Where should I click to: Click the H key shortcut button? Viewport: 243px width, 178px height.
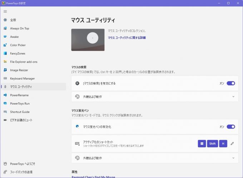(x=223, y=144)
